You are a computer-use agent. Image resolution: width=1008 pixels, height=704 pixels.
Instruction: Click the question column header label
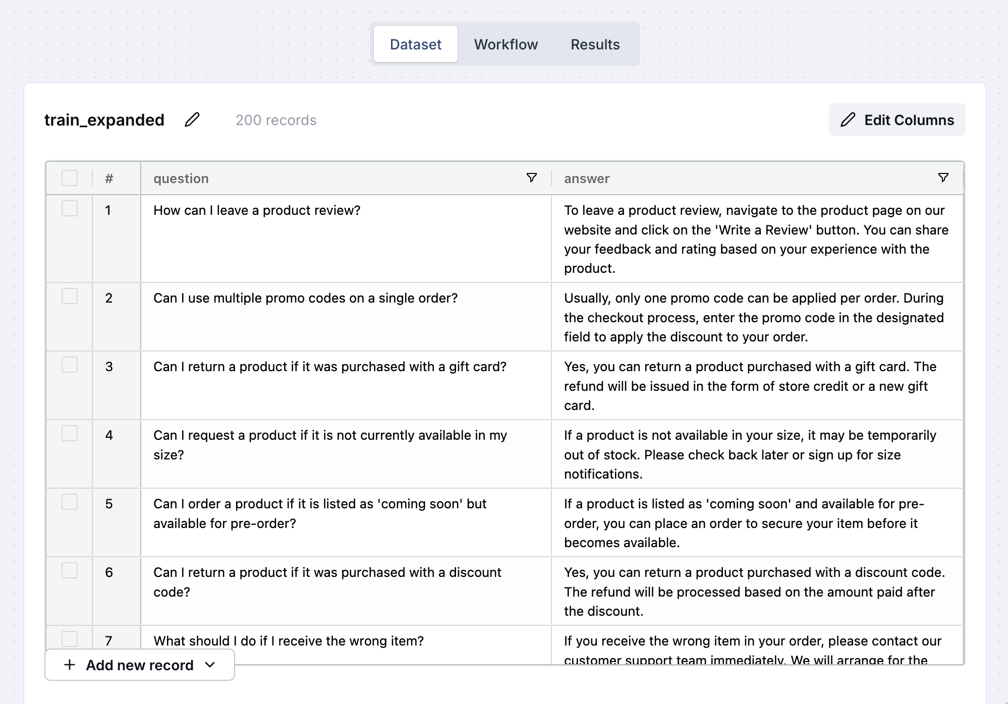(x=181, y=179)
